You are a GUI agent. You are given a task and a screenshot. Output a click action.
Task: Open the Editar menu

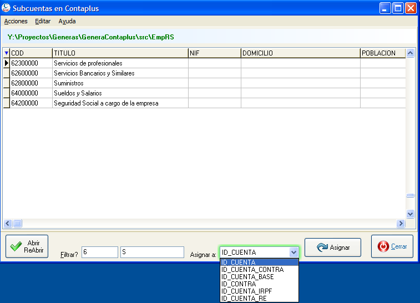pos(43,21)
